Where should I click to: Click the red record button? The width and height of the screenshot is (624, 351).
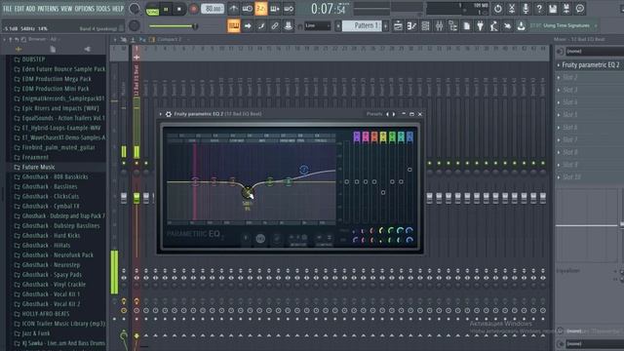click(193, 9)
